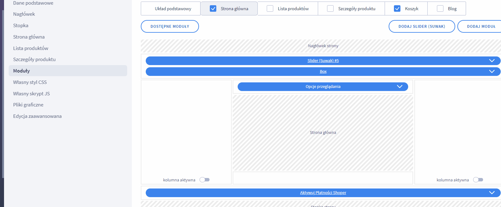Open the Aktywuj Płatności Shoper link
Screen dimensions: 501x207
click(323, 193)
